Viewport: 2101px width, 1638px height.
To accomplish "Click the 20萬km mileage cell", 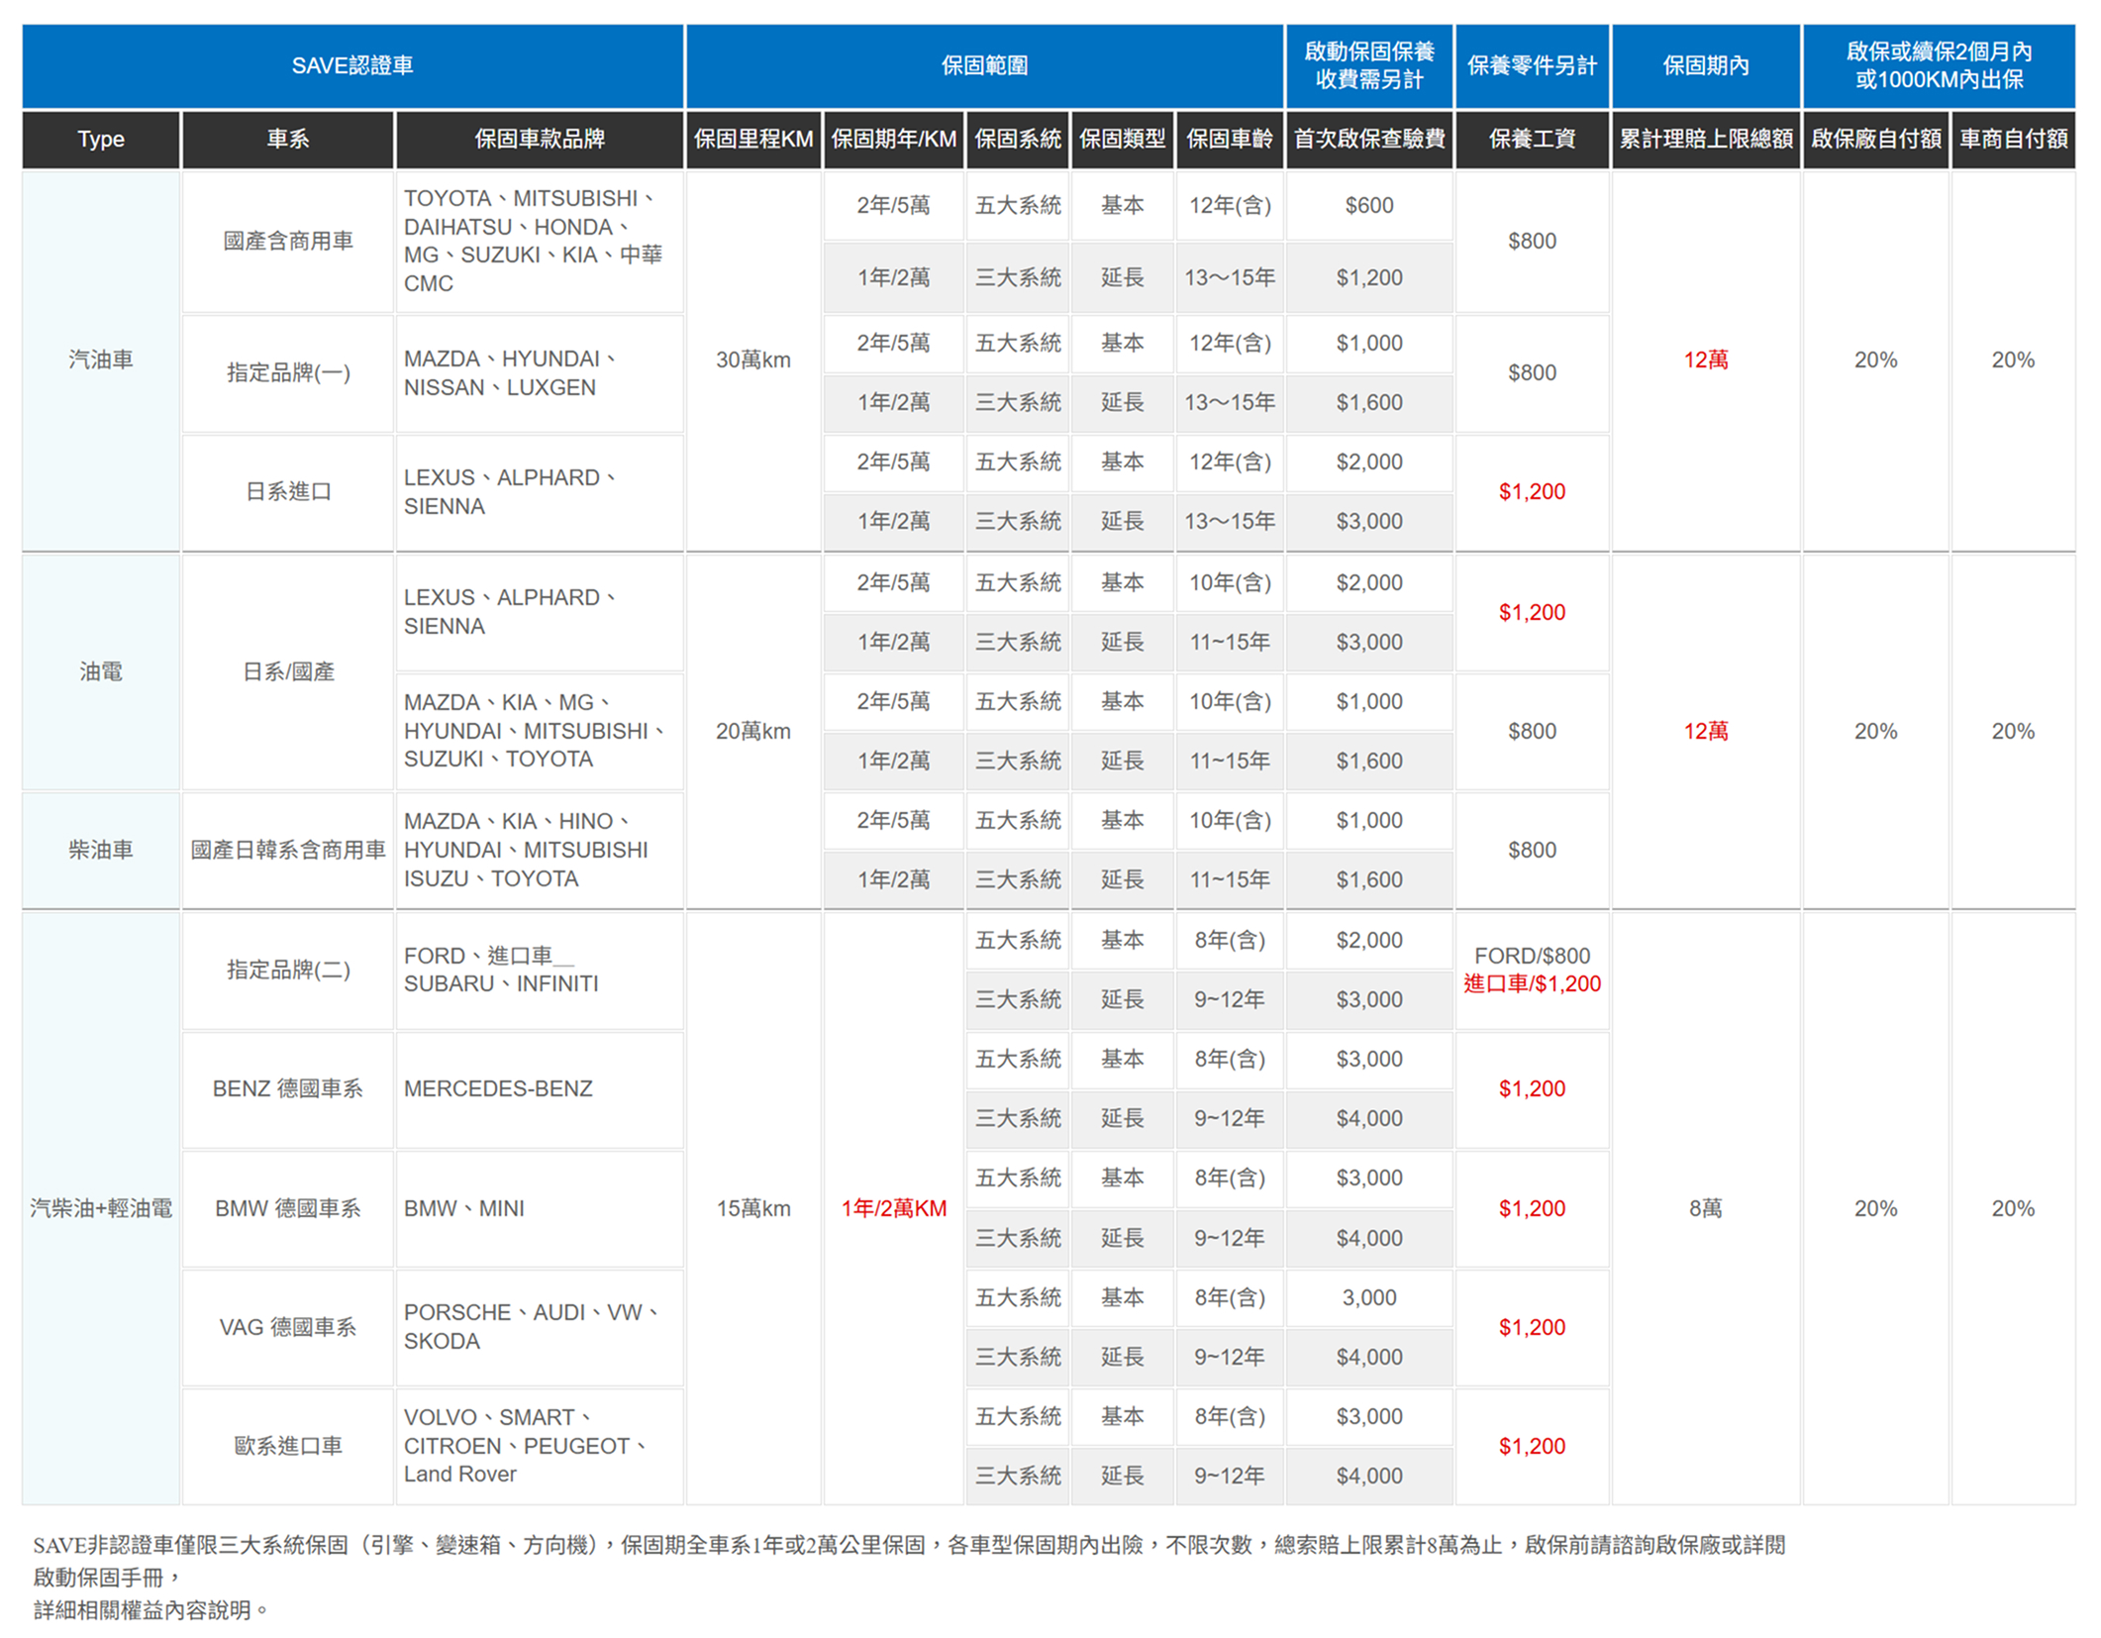I will (753, 732).
